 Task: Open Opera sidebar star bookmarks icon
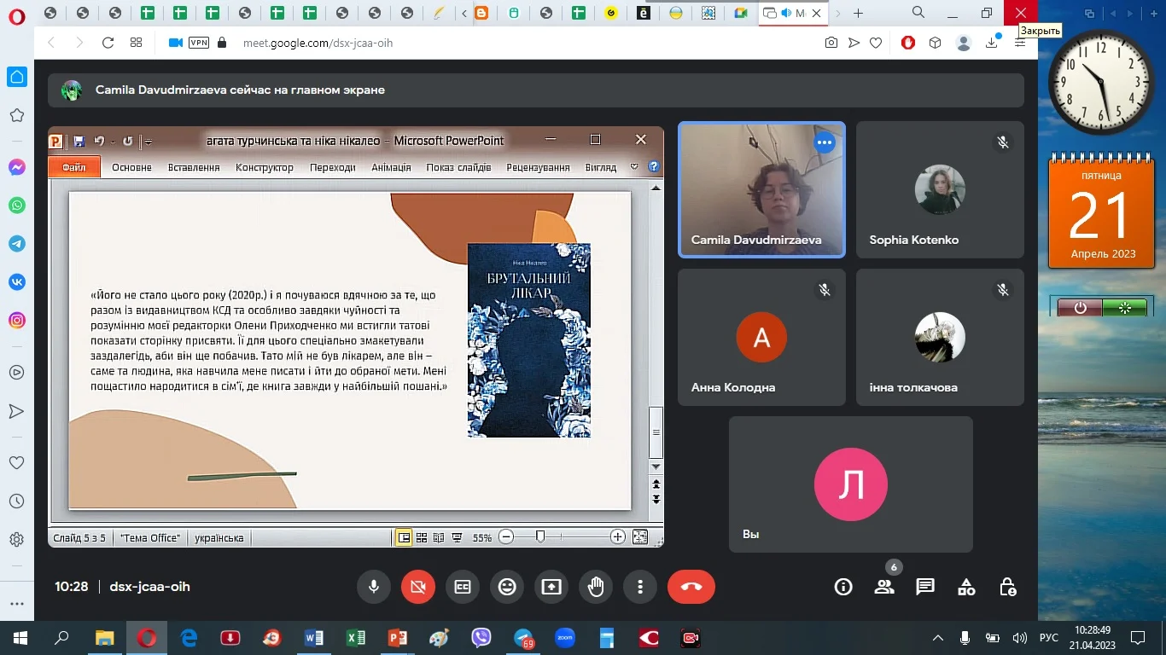pos(16,116)
